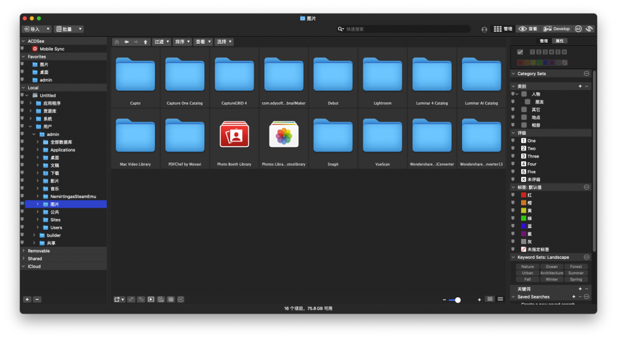617x340 pixels.
Task: Check the 相册 category checkbox
Action: pos(524,125)
